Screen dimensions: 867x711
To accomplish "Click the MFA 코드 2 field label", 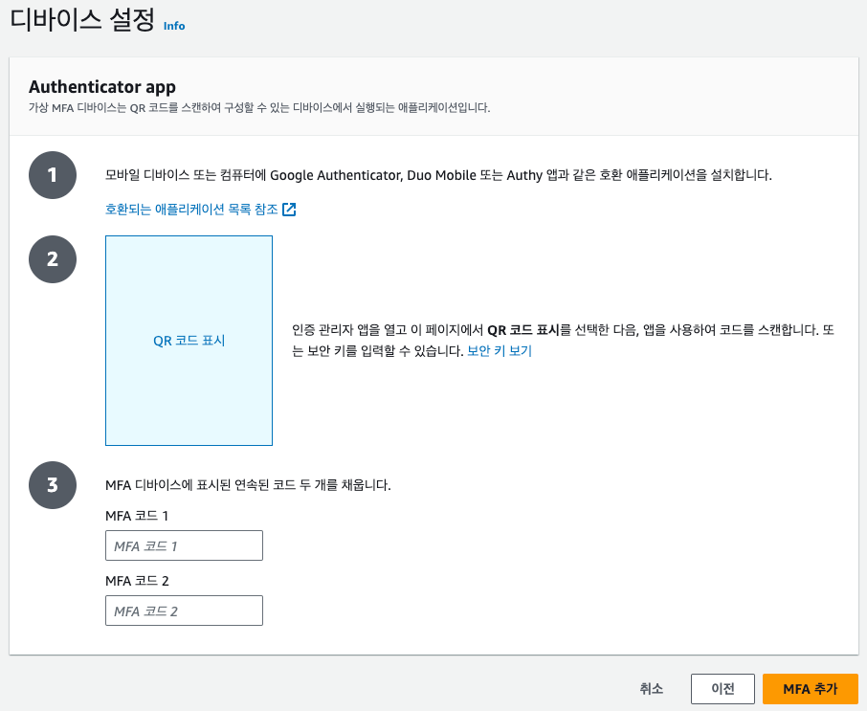I will pos(137,581).
